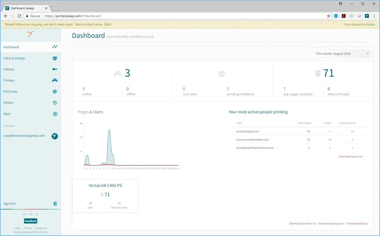The image size is (380, 236).
Task: Click the BLACK & WHITE column header
Action: click(x=347, y=123)
